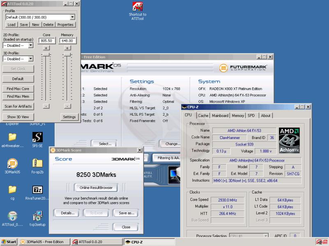329x246 pixels.
Task: Click Select... in the 3DMark05 window
Action: (105, 144)
